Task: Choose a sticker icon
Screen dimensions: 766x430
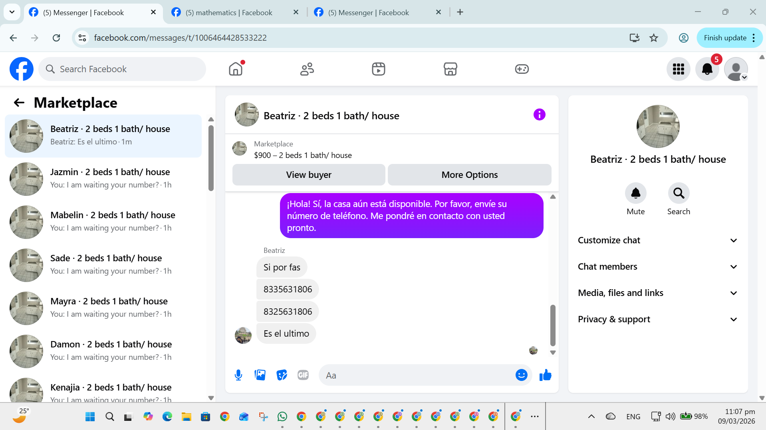Action: (x=282, y=375)
